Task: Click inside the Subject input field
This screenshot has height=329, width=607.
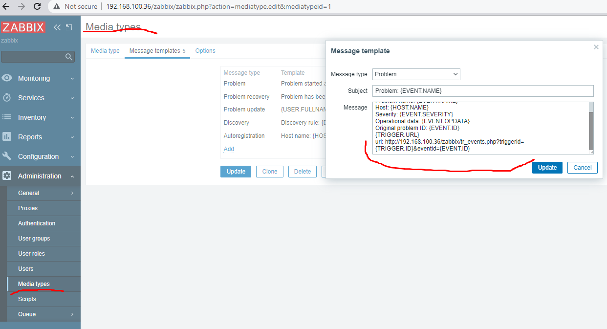Action: click(483, 91)
